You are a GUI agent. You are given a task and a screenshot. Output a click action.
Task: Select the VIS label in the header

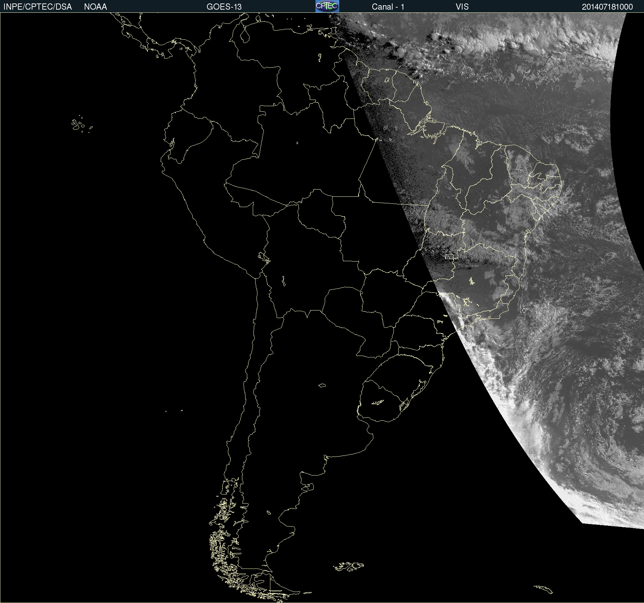(462, 7)
